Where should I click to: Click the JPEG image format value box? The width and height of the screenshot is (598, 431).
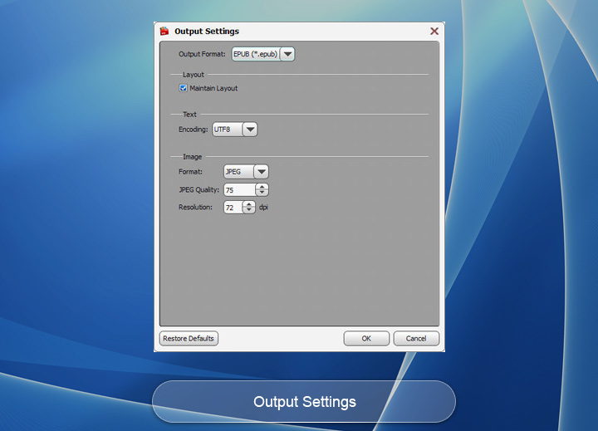[x=238, y=172]
